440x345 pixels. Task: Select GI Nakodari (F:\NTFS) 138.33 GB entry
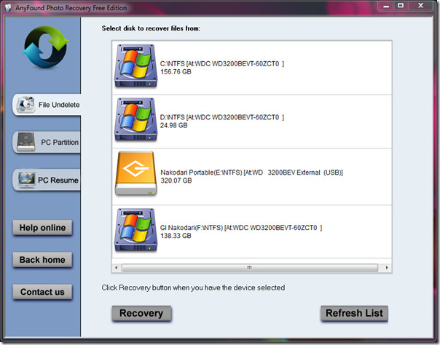252,231
